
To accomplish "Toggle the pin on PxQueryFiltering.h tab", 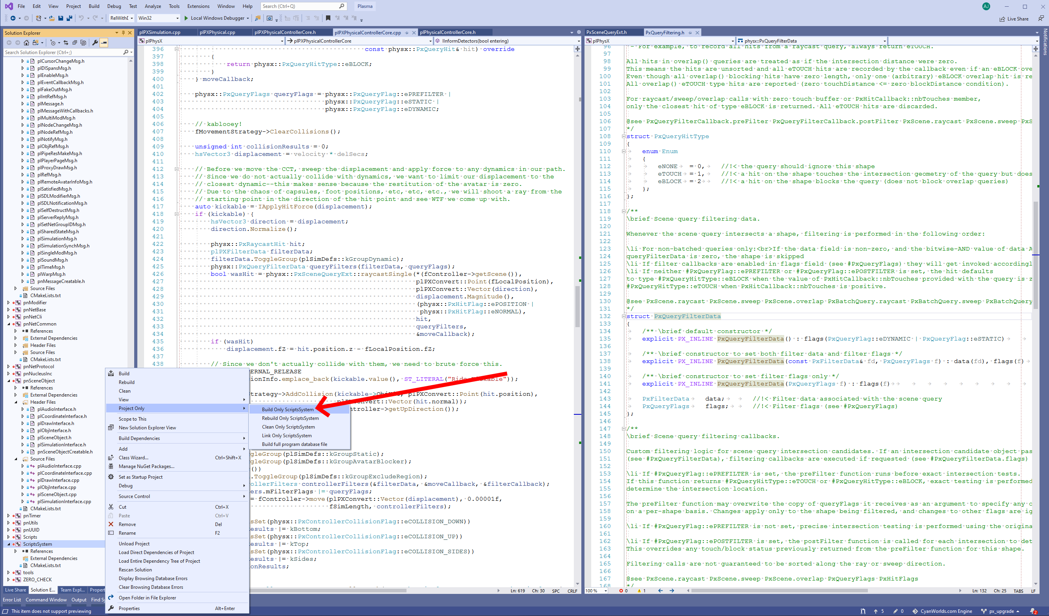I will pyautogui.click(x=690, y=32).
